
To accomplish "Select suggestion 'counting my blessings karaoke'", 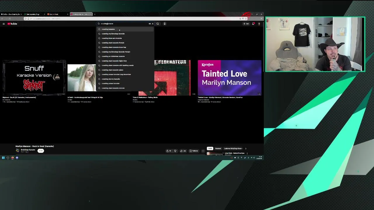I will (125, 34).
